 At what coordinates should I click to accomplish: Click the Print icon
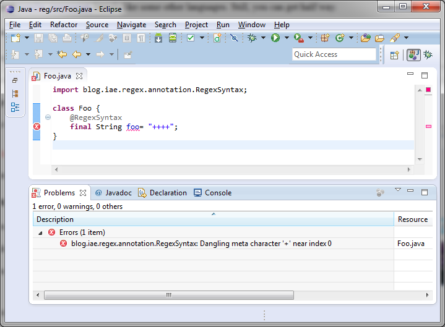(x=67, y=38)
